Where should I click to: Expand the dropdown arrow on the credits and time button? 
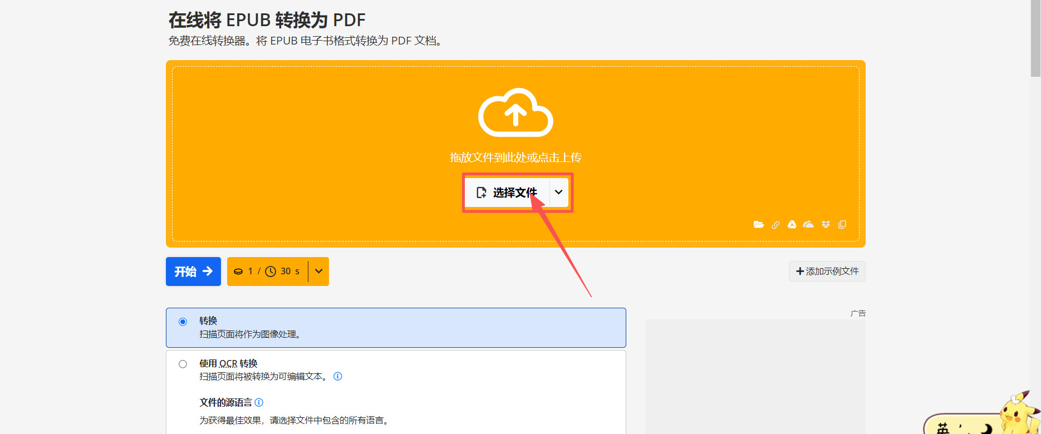pos(318,271)
